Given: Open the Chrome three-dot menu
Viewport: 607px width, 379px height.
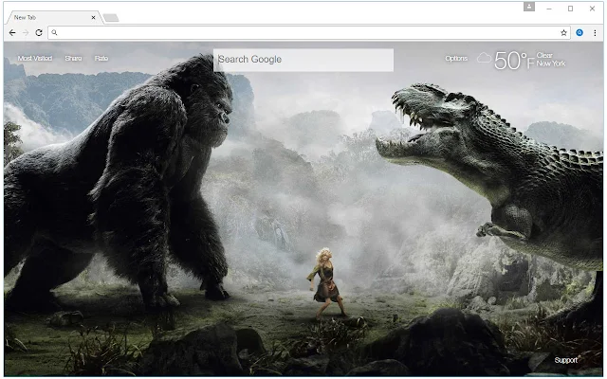Looking at the screenshot, I should pyautogui.click(x=595, y=33).
